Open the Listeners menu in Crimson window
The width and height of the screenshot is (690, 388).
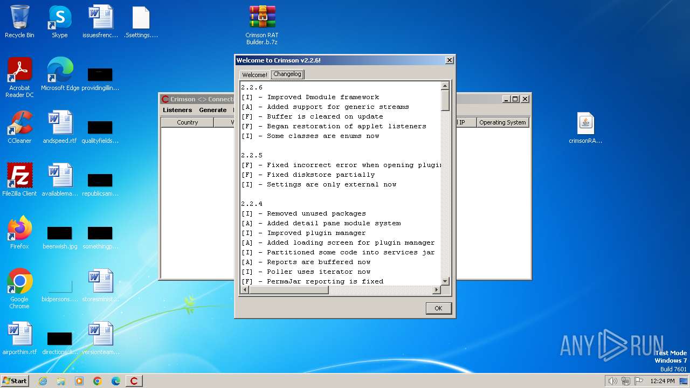pyautogui.click(x=177, y=110)
